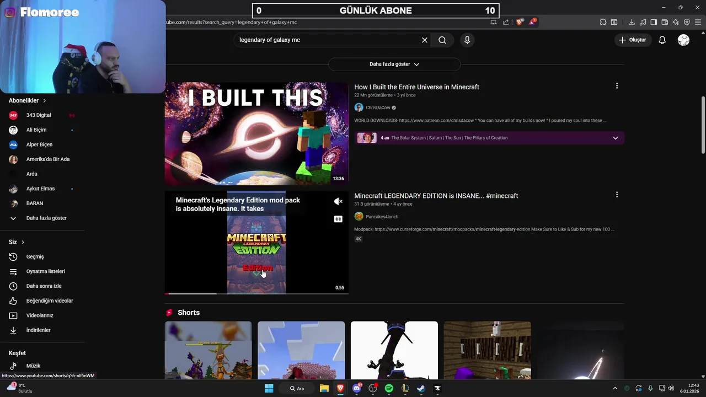Open Steam from the taskbar
The height and width of the screenshot is (397, 706).
(x=421, y=388)
